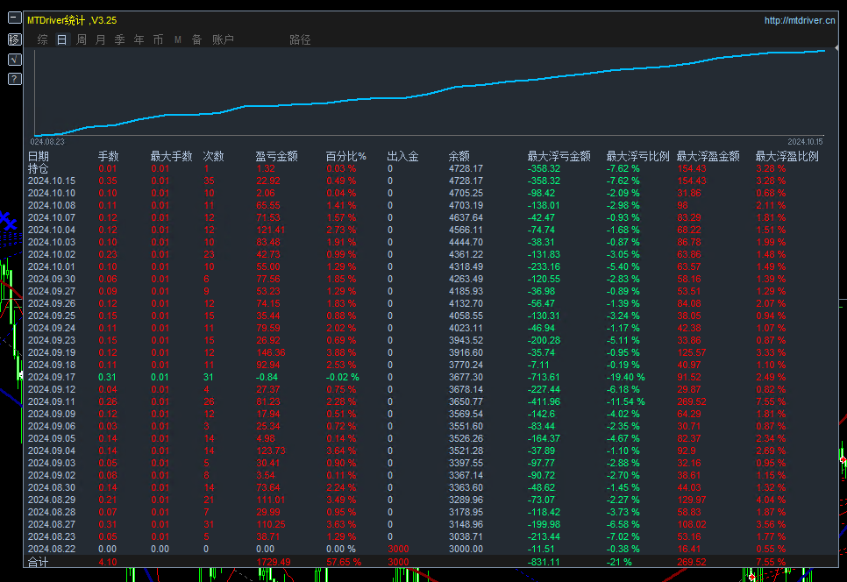Open the http://mtdriver.cn link
This screenshot has height=582, width=847.
(x=800, y=20)
